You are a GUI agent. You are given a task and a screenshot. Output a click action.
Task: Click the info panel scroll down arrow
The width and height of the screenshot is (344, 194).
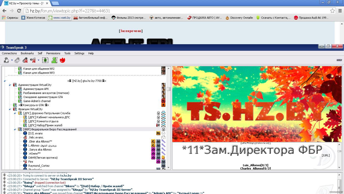click(339, 167)
